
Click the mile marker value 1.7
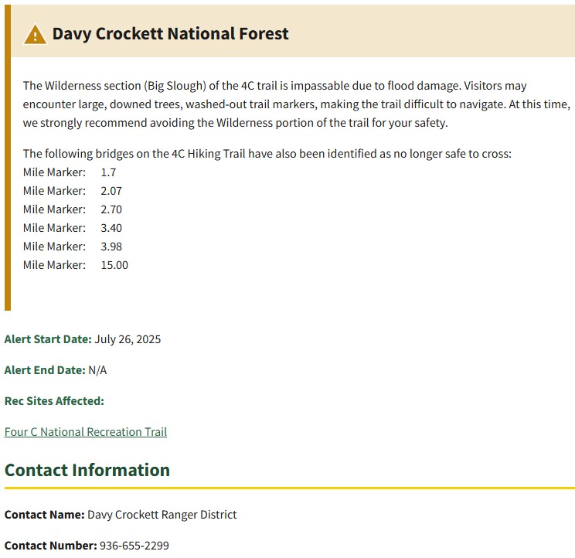[108, 172]
